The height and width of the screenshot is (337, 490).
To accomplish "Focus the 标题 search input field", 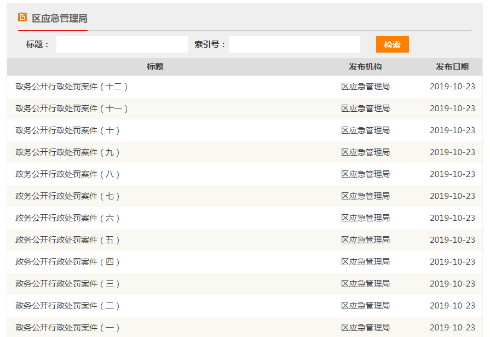I will pos(122,44).
